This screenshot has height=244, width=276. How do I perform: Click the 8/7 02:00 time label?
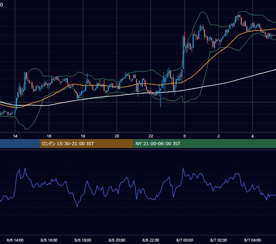click(x=219, y=240)
